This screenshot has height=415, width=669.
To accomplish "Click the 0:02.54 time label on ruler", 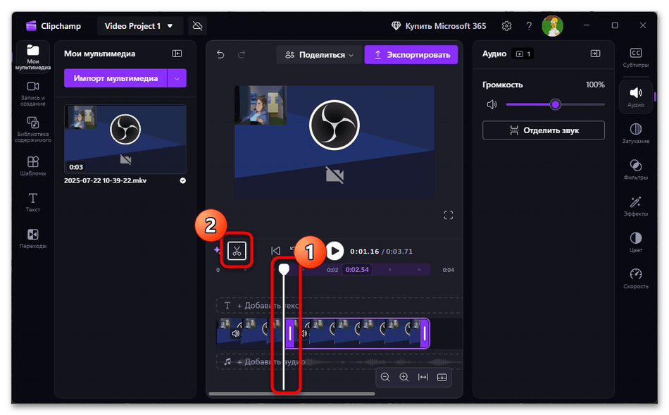I will pos(357,270).
